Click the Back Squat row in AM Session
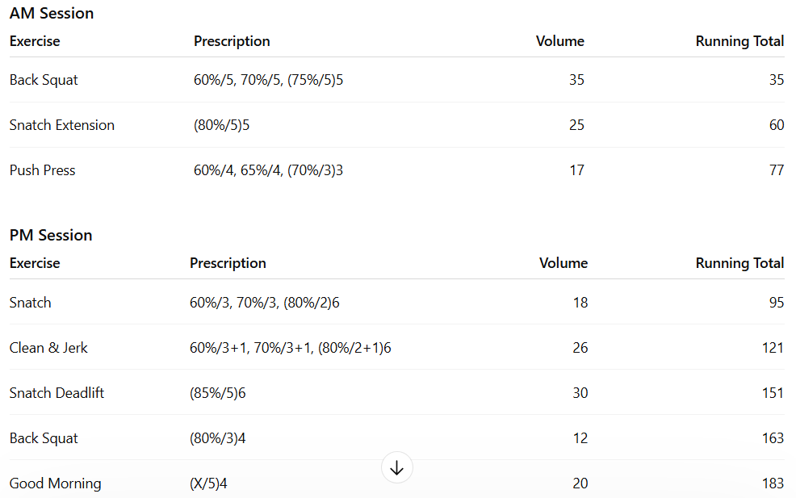The width and height of the screenshot is (796, 498). pyautogui.click(x=44, y=80)
